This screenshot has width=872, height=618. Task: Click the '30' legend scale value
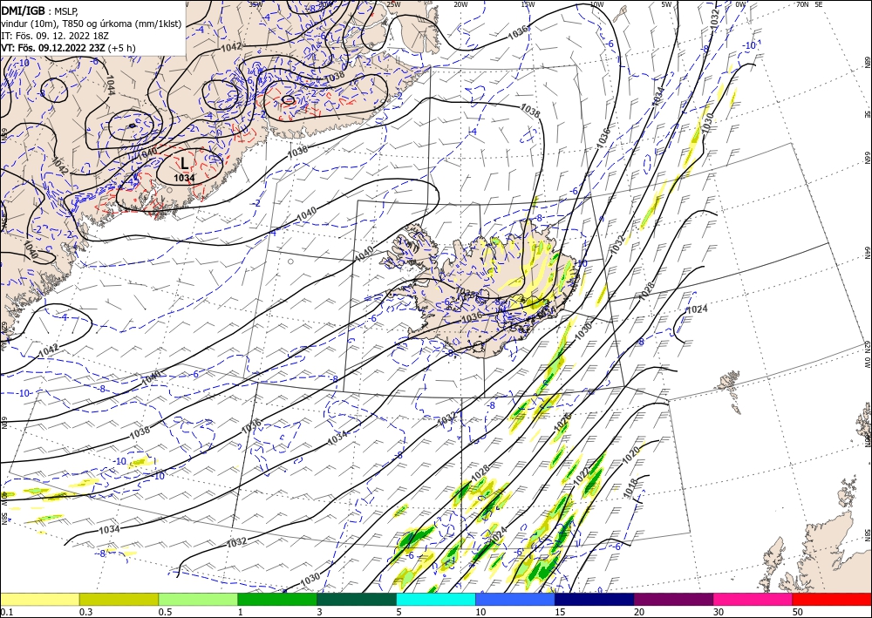click(718, 612)
